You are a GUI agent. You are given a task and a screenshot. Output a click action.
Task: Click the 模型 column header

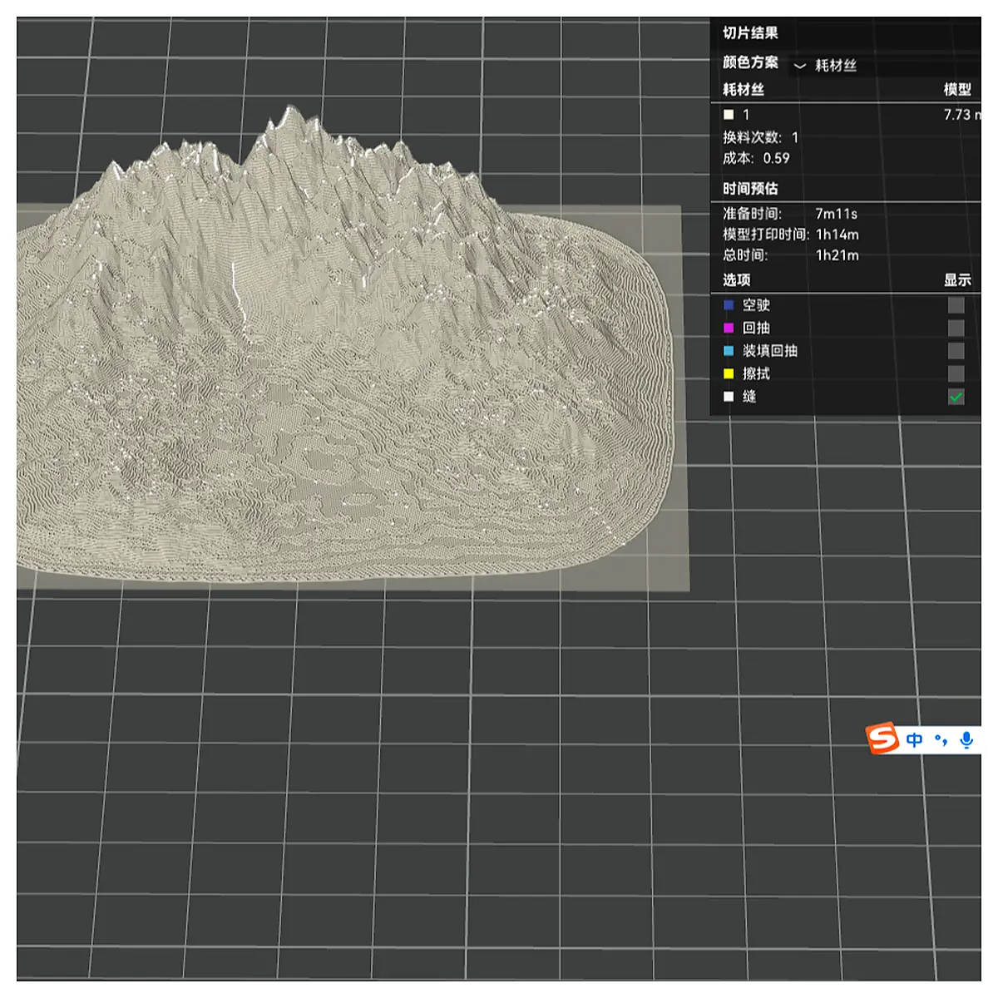click(957, 89)
